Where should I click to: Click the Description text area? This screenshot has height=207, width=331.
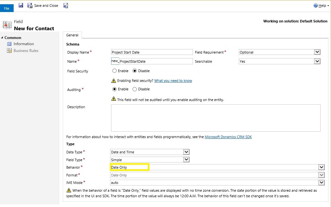point(216,118)
